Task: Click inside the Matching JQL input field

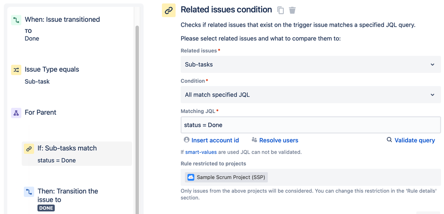Action: 311,125
